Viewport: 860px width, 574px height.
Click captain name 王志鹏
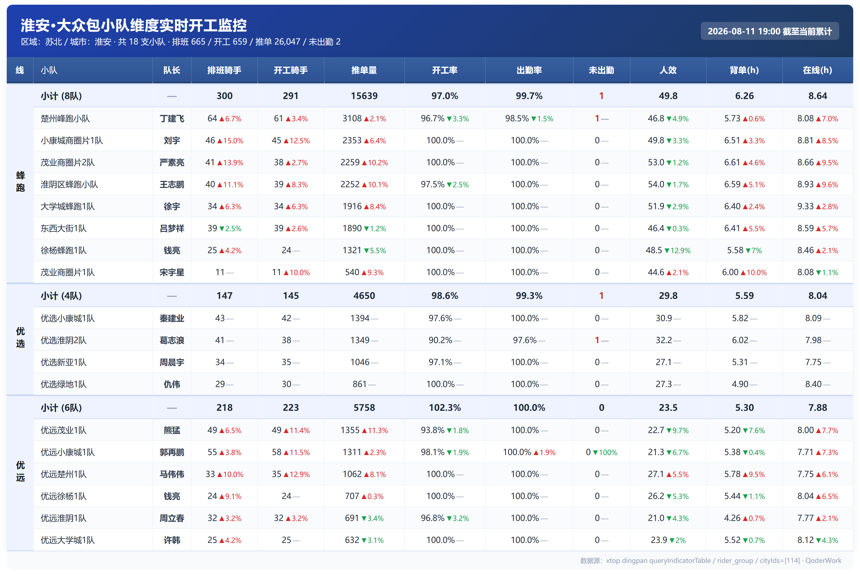(172, 185)
